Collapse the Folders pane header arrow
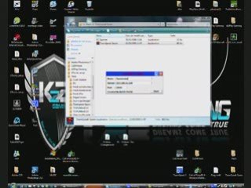 [x=92, y=58]
